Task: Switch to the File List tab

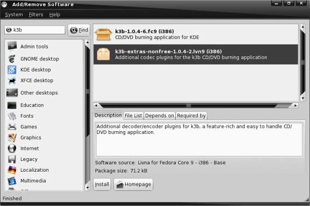Action: pyautogui.click(x=134, y=115)
